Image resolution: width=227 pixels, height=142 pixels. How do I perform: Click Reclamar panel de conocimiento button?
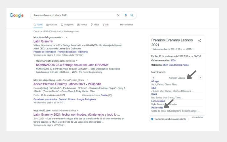(169, 119)
